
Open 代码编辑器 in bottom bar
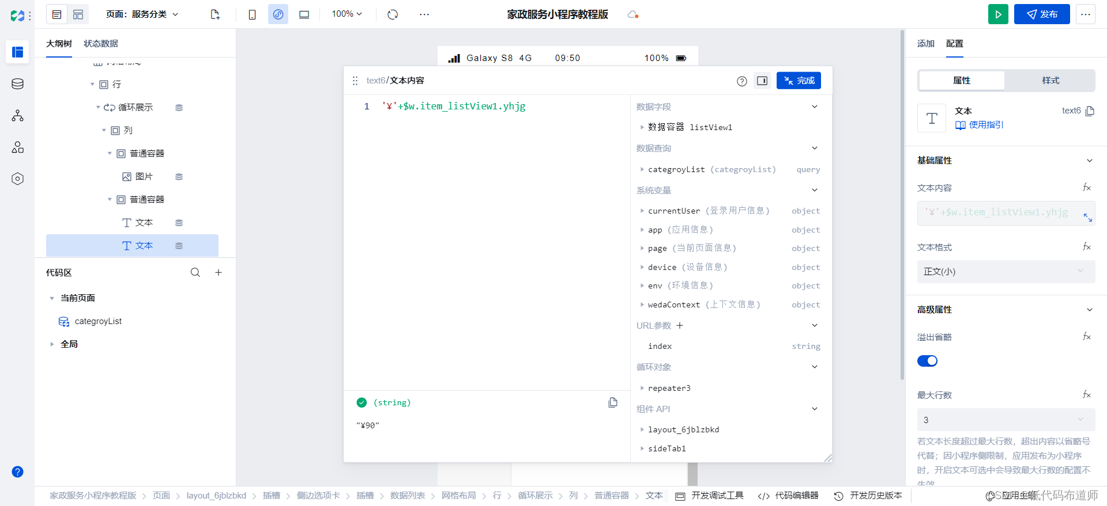(788, 496)
